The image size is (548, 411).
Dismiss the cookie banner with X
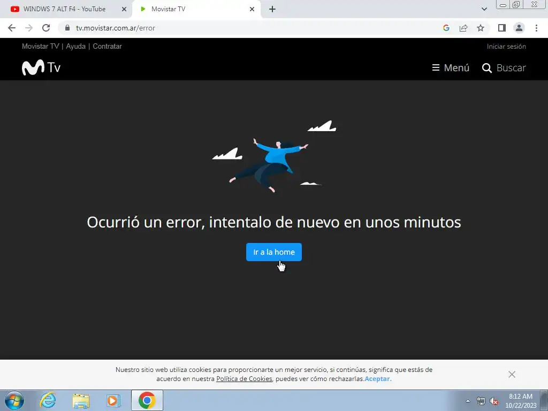(512, 374)
